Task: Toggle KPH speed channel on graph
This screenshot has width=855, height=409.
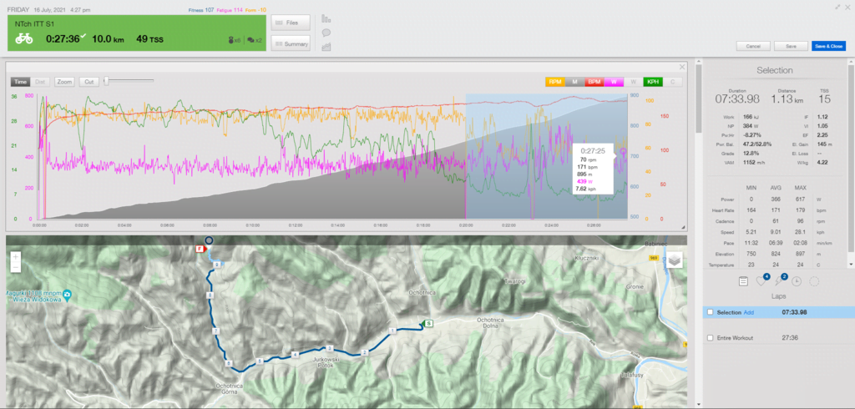Action: pos(652,82)
